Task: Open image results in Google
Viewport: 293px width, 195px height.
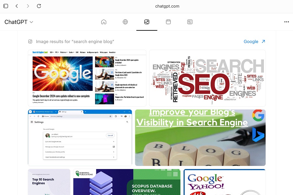Action: pos(254,41)
